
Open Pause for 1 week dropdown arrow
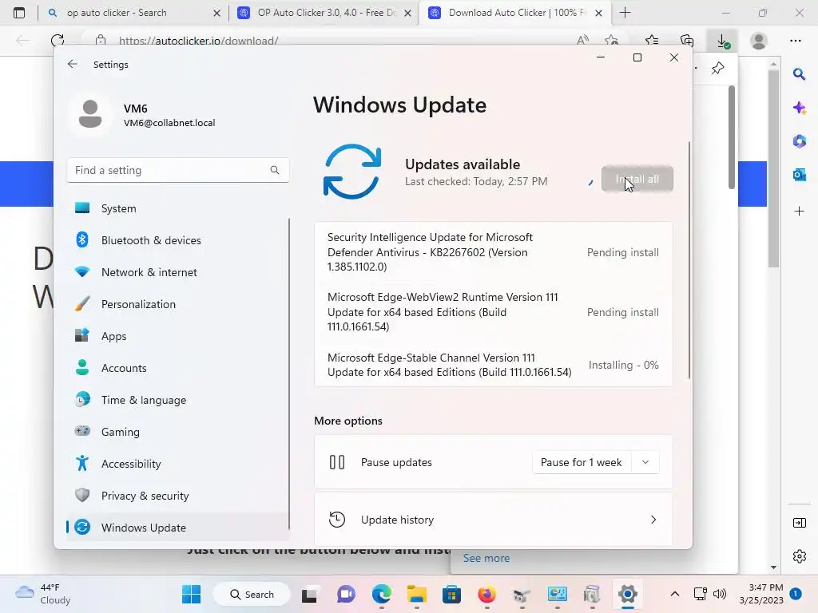point(645,462)
